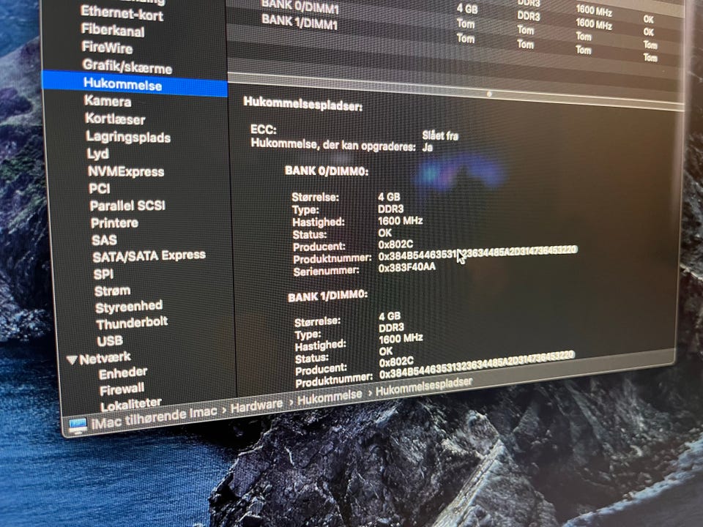Select NVMExpress in the sidebar
Viewport: 703px width, 527px height.
click(x=126, y=171)
